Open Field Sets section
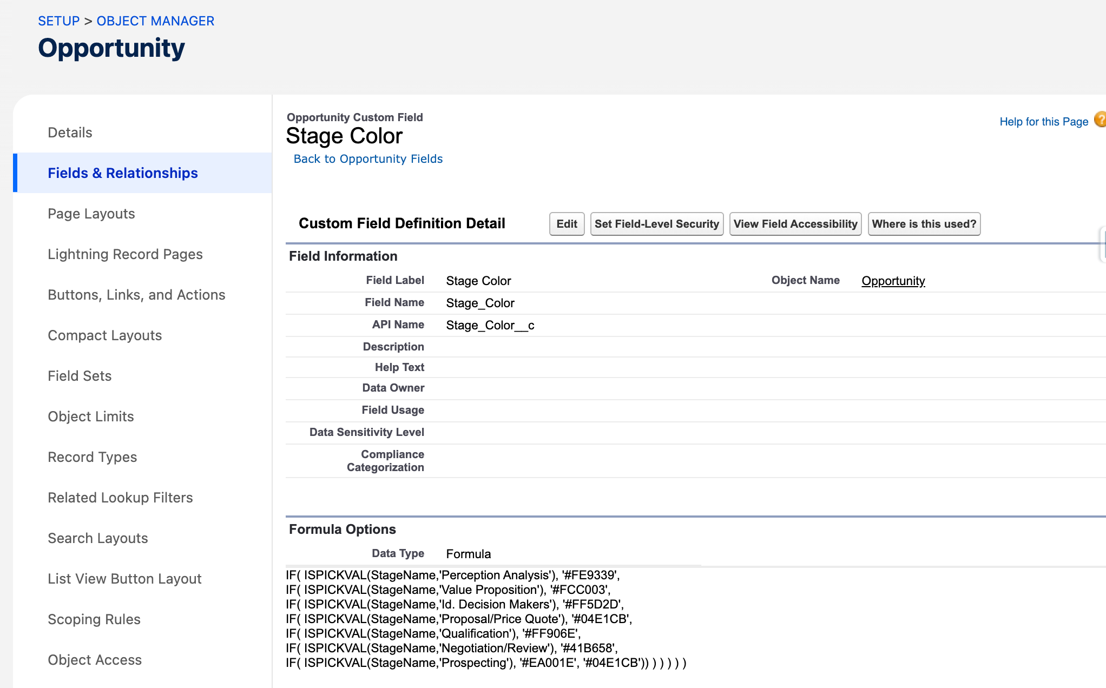Image resolution: width=1106 pixels, height=688 pixels. point(80,376)
